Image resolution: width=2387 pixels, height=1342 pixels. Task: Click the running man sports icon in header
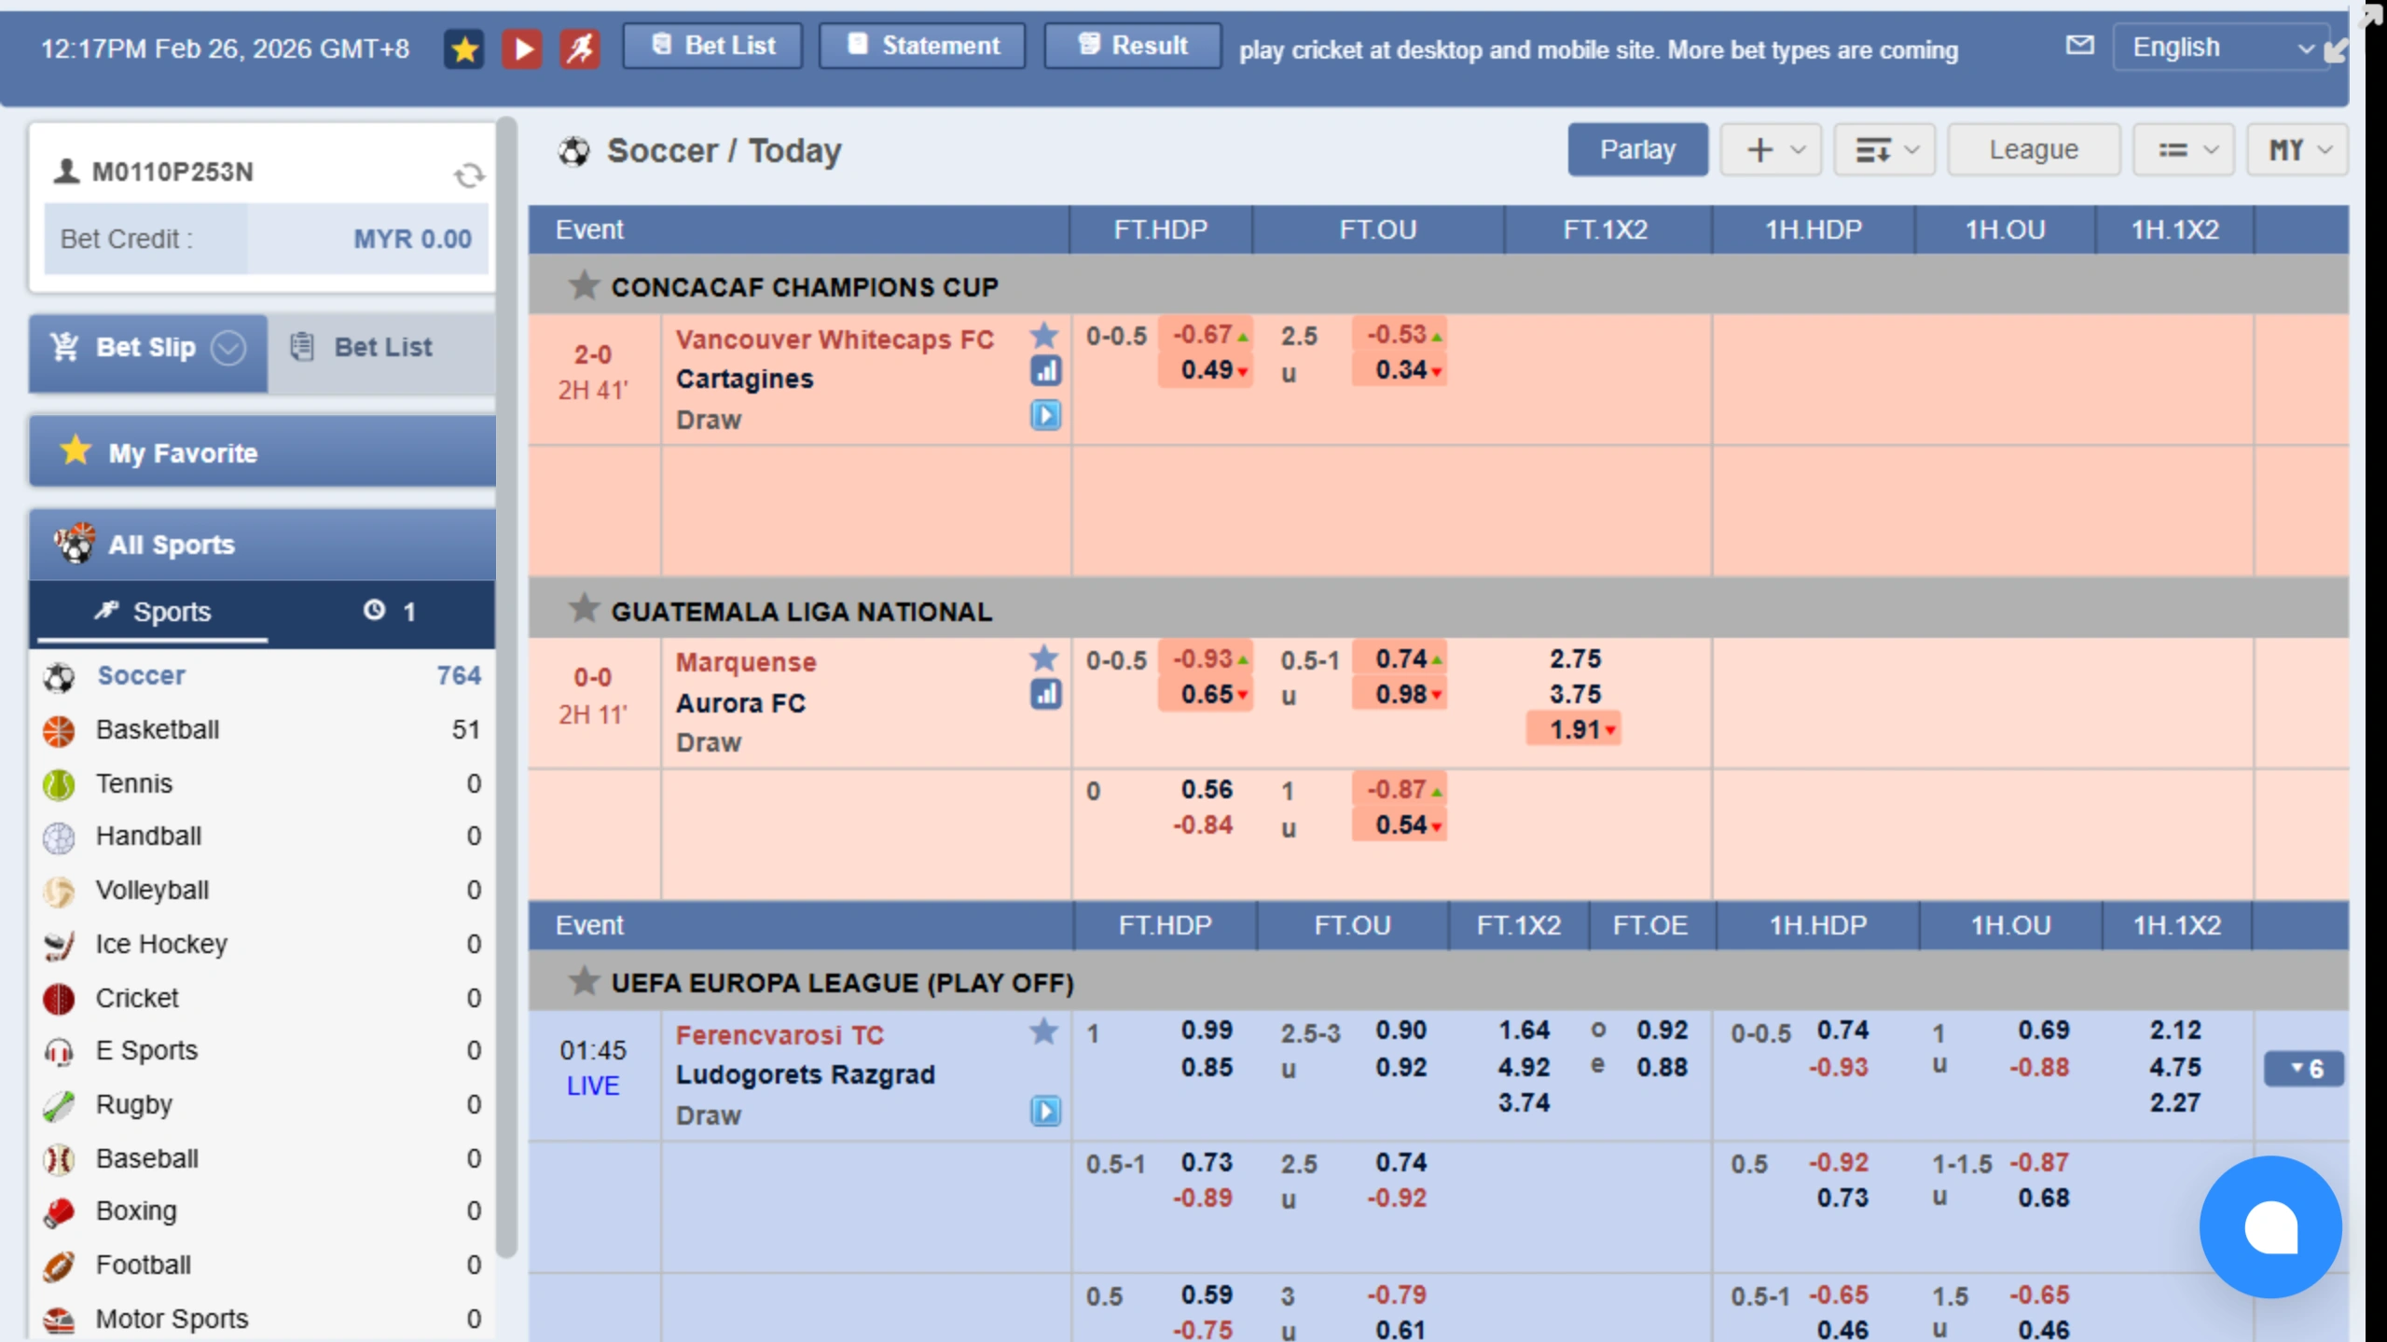tap(580, 48)
